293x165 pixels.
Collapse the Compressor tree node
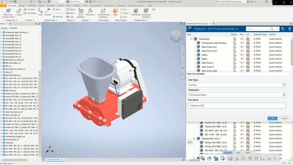pyautogui.click(x=191, y=39)
